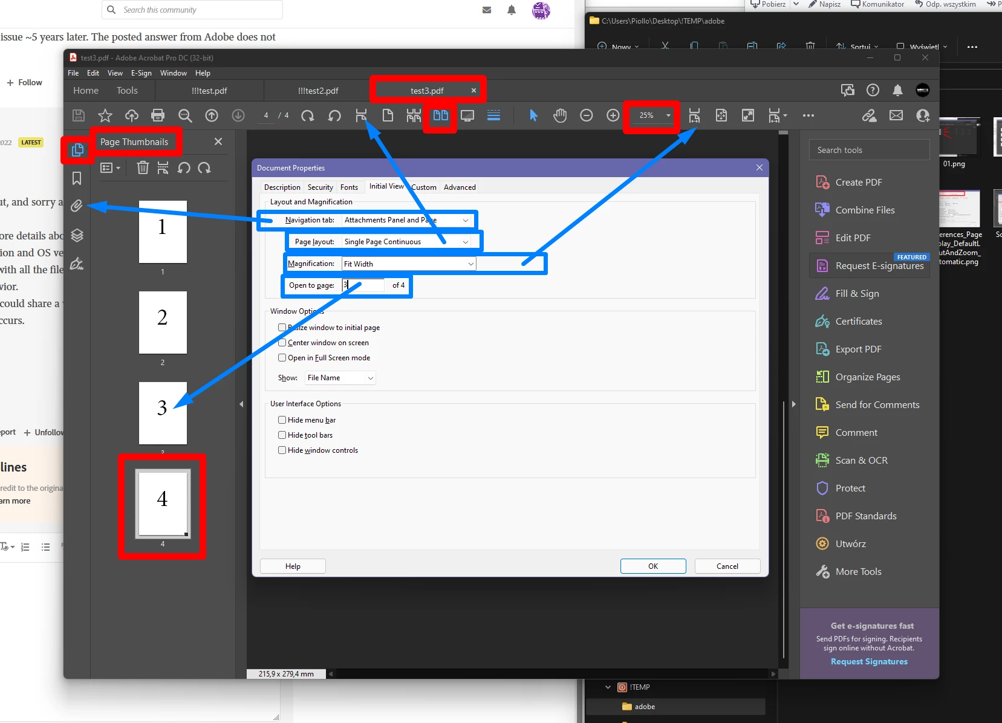Delete pages trash icon in thumbnails panel
This screenshot has height=723, width=1002.
[x=143, y=167]
